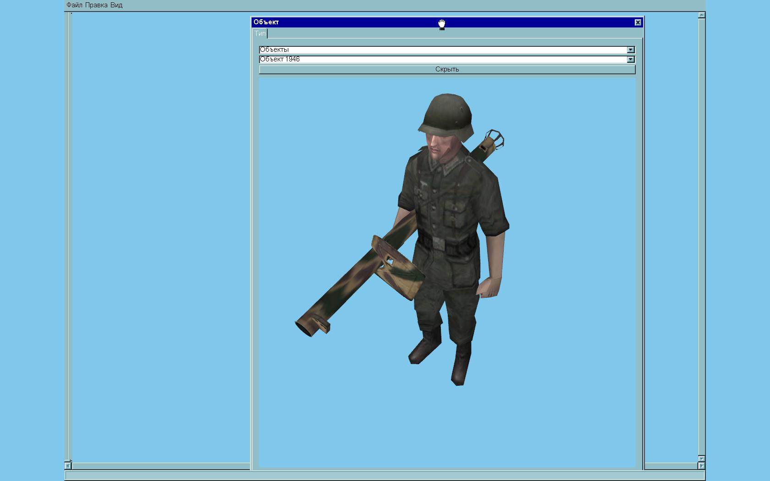This screenshot has height=481, width=770.
Task: Open the Файл menu
Action: (x=74, y=5)
